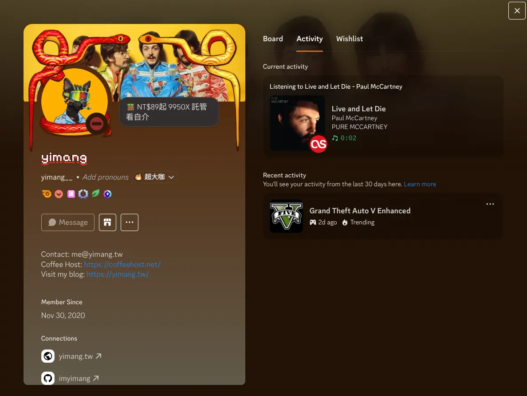
Task: Click the pink square gem badge
Action: point(71,194)
